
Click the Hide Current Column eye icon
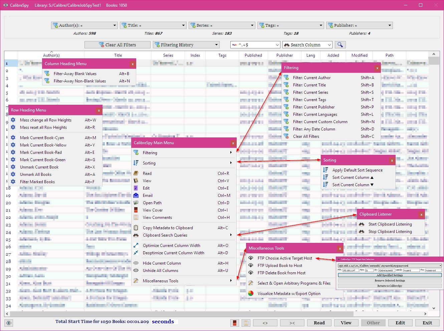[136, 263]
